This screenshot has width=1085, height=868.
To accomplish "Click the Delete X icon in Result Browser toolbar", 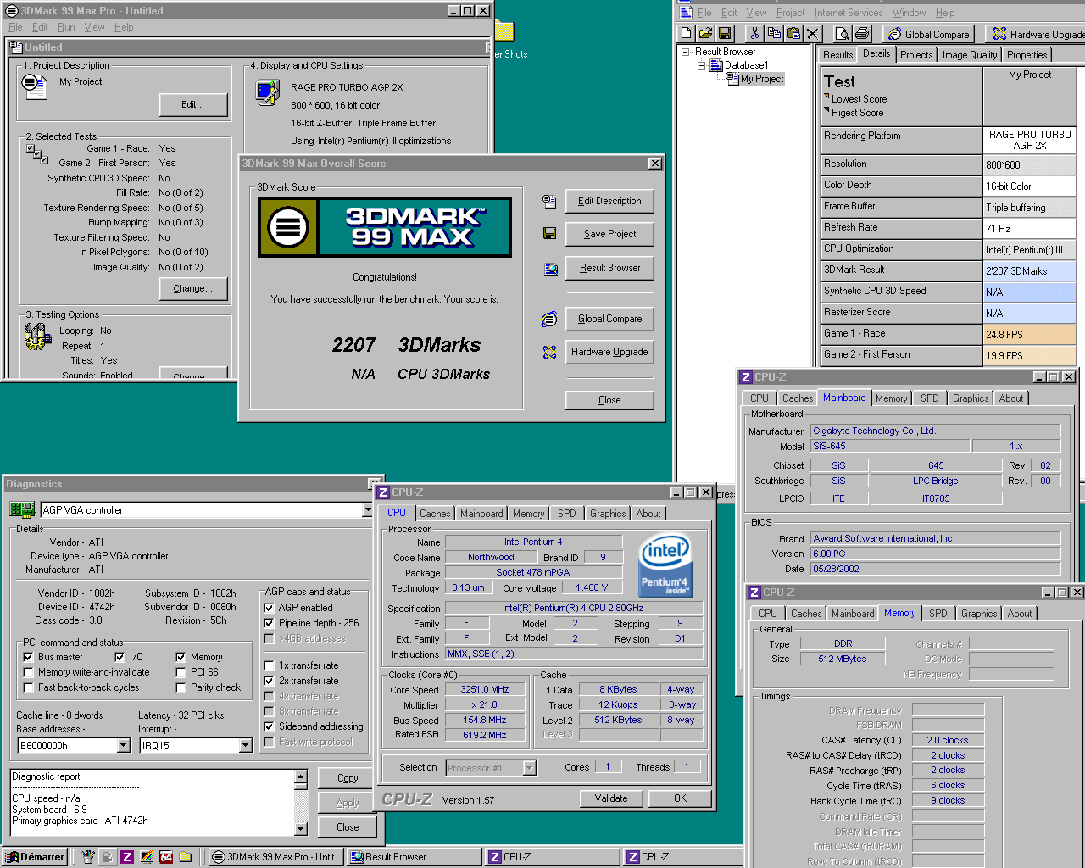I will (813, 33).
